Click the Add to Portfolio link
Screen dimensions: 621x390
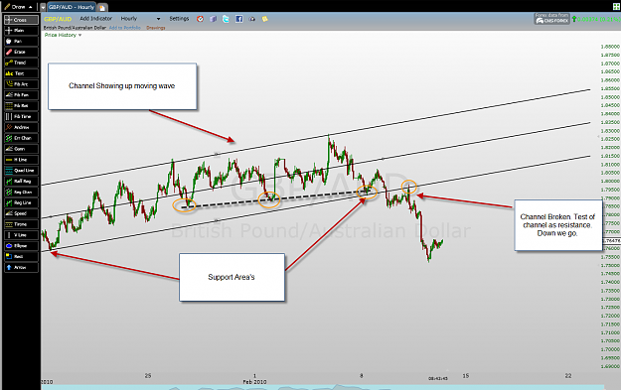(x=125, y=28)
